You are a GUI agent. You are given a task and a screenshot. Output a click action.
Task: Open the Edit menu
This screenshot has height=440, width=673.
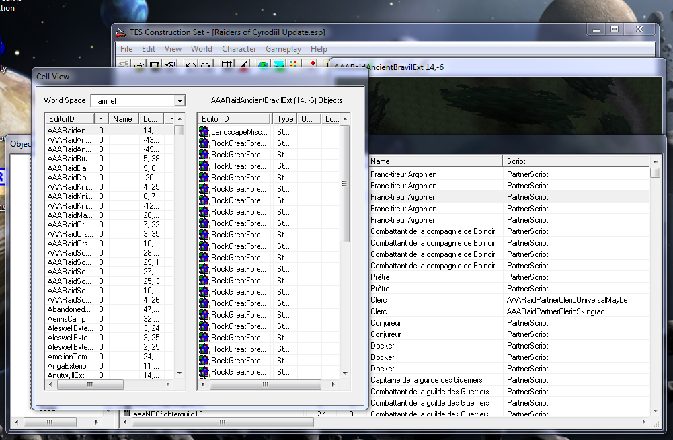pyautogui.click(x=149, y=49)
